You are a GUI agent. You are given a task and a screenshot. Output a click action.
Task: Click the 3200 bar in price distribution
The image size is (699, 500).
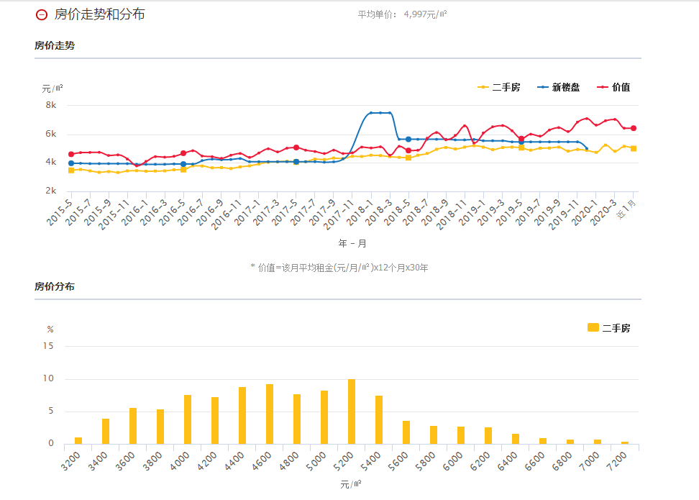(78, 440)
